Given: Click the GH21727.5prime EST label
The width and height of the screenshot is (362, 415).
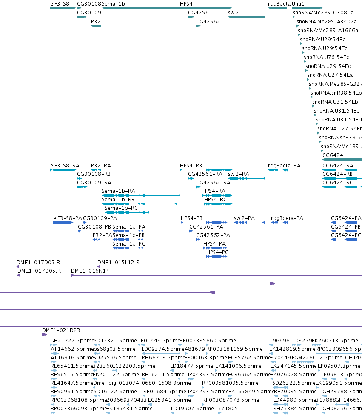Looking at the screenshot, I should (x=72, y=340).
